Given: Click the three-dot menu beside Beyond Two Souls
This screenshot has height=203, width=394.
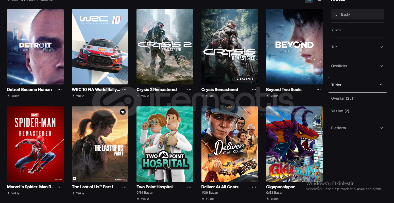Looking at the screenshot, I should point(319,90).
